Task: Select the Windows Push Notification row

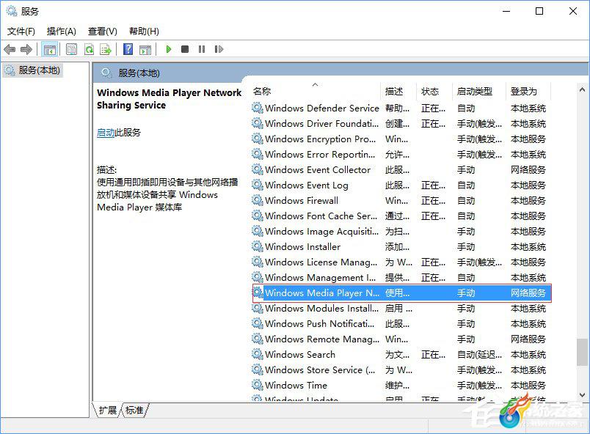Action: click(x=401, y=324)
